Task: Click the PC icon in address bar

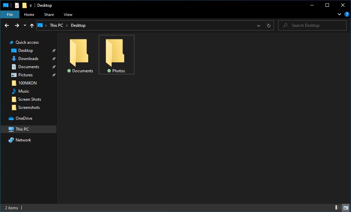Action: [x=40, y=25]
